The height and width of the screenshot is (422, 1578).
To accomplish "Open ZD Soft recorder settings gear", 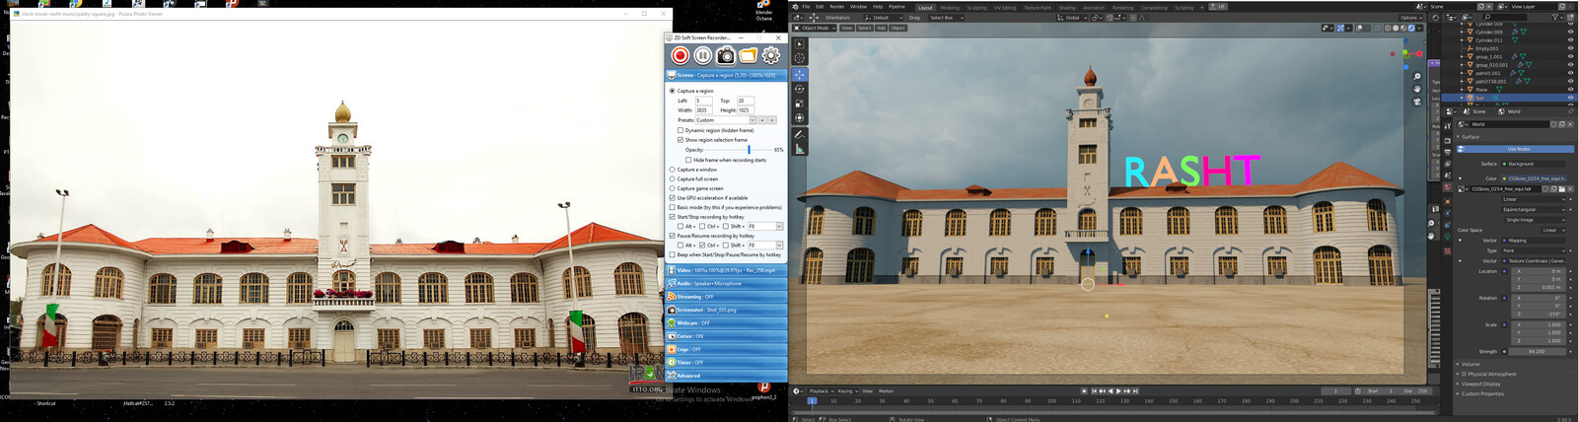I will pyautogui.click(x=770, y=56).
